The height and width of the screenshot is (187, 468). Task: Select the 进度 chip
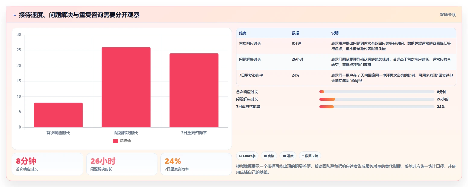tap(288, 156)
